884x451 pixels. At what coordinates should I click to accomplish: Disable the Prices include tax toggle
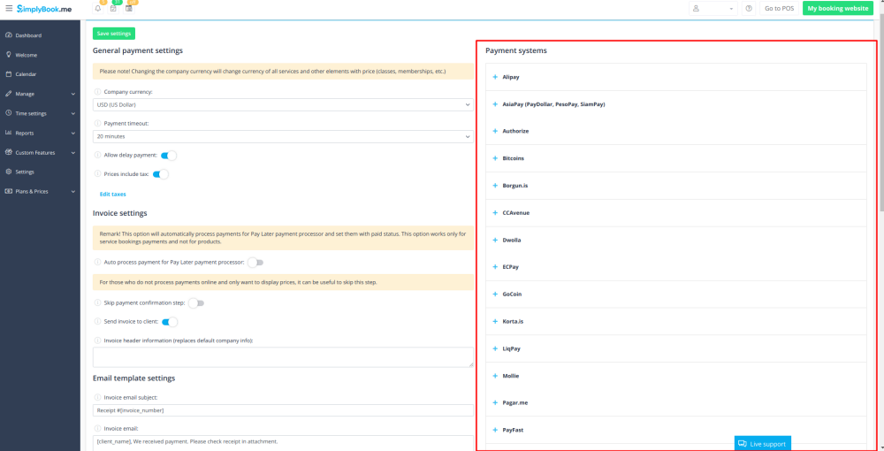point(160,174)
